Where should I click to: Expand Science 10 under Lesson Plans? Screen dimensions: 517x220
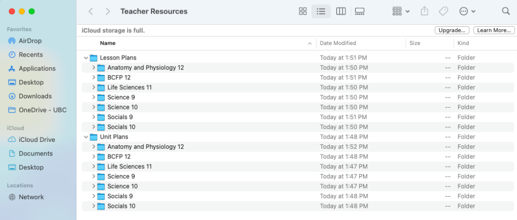pos(93,107)
